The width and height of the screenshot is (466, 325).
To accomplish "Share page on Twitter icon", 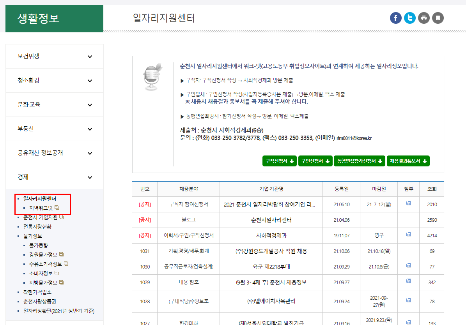I will tap(409, 18).
